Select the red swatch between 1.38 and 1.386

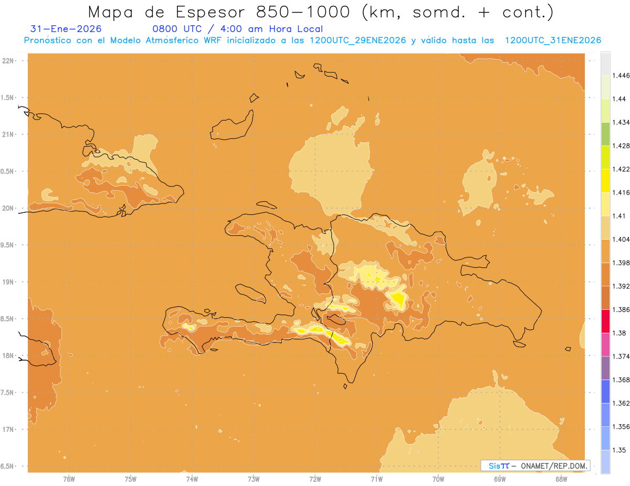click(x=605, y=321)
